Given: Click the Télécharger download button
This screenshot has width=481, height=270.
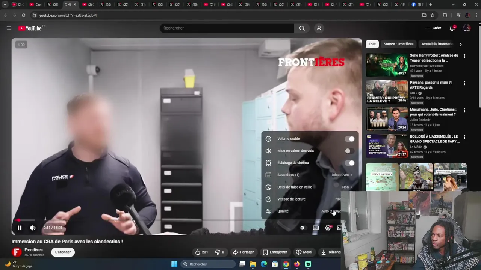Looking at the screenshot, I should (x=331, y=252).
